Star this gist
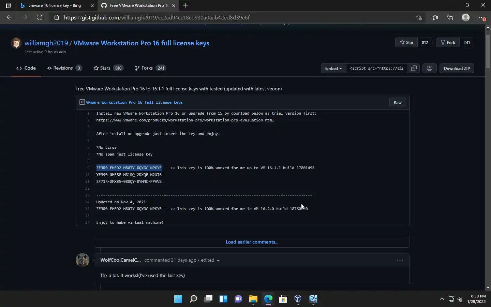The width and height of the screenshot is (491, 307). click(x=406, y=42)
